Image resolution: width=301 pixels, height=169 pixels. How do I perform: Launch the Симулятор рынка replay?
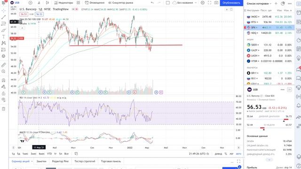pyautogui.click(x=120, y=3)
